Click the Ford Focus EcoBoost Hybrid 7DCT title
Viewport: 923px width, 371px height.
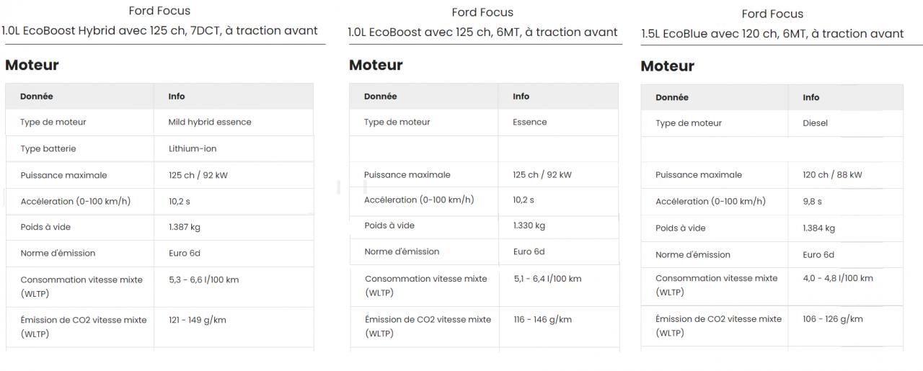tap(159, 31)
